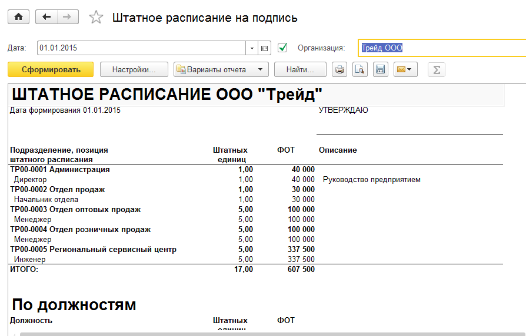Select total staff units 17,00
This screenshot has width=526, height=336.
coord(244,270)
